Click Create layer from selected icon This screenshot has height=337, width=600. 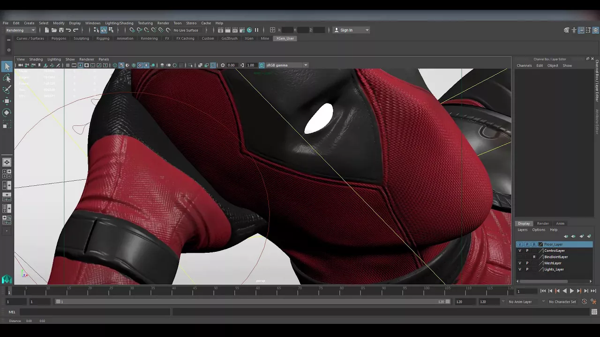[589, 236]
